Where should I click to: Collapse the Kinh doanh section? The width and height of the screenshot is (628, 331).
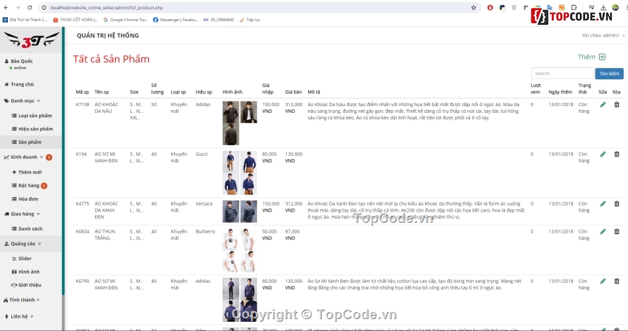[23, 158]
